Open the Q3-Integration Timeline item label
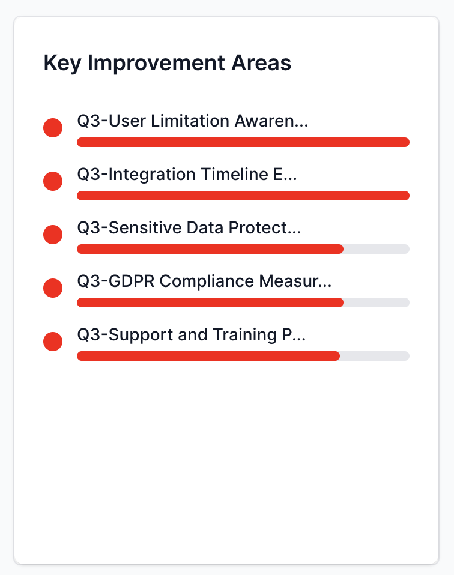 (187, 175)
